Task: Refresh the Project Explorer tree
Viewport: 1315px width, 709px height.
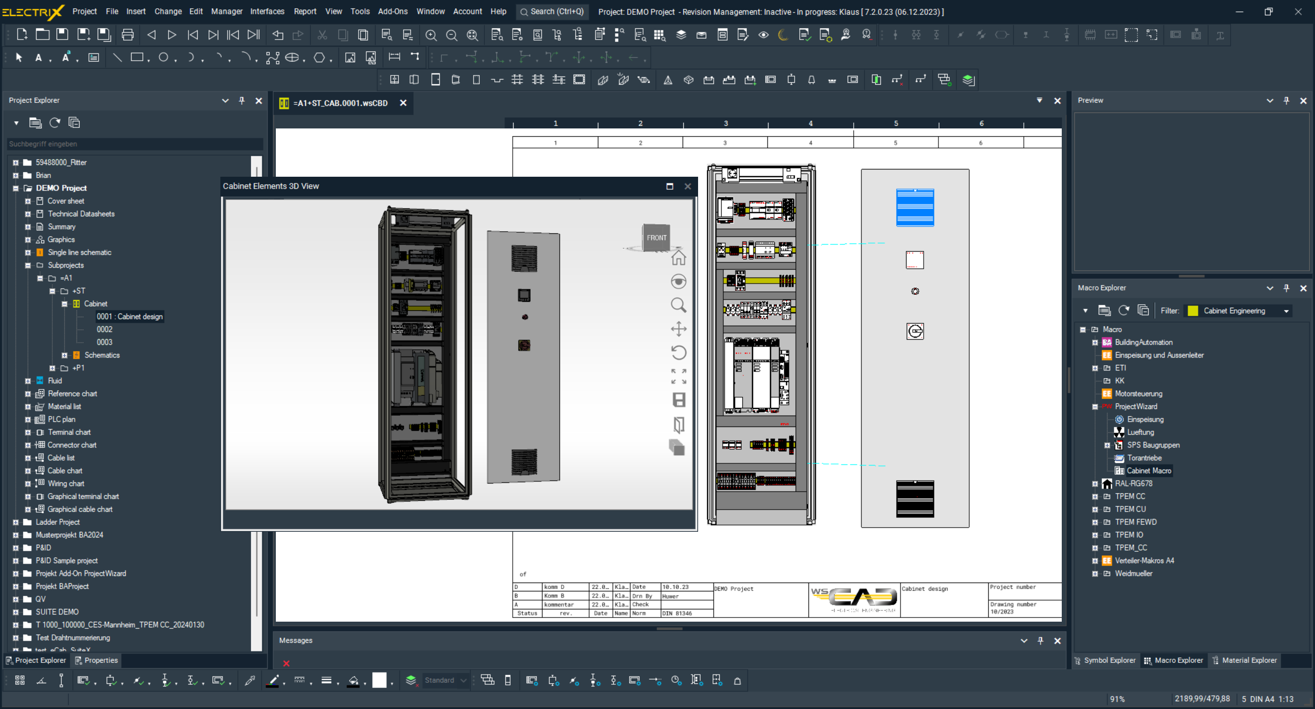Action: tap(55, 123)
